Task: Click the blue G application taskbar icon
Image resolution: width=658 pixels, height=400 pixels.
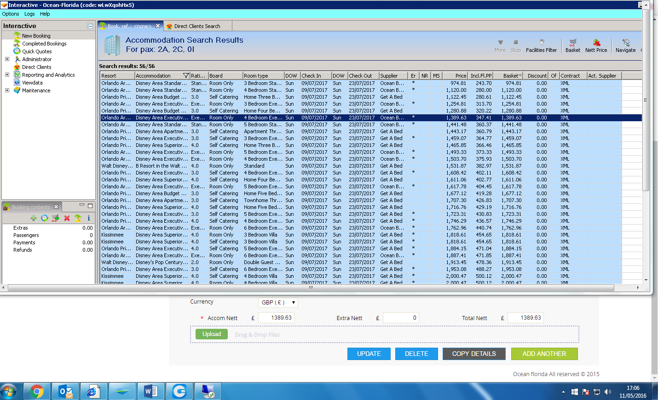Action: click(179, 391)
